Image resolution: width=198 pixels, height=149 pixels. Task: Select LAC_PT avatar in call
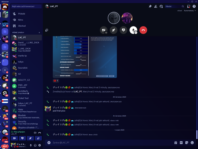pos(114,18)
